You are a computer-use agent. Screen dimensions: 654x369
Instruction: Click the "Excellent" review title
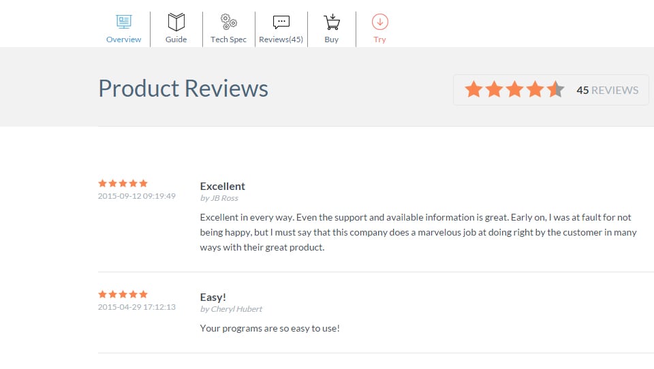coord(223,186)
